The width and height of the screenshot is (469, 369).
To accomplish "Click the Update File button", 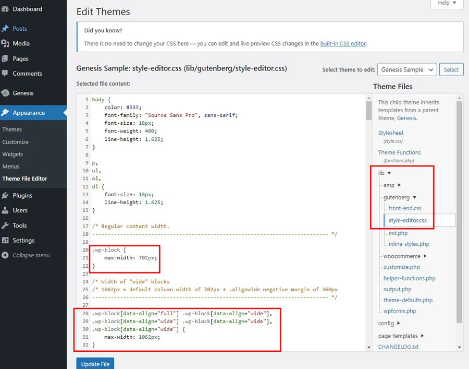I will (x=95, y=363).
